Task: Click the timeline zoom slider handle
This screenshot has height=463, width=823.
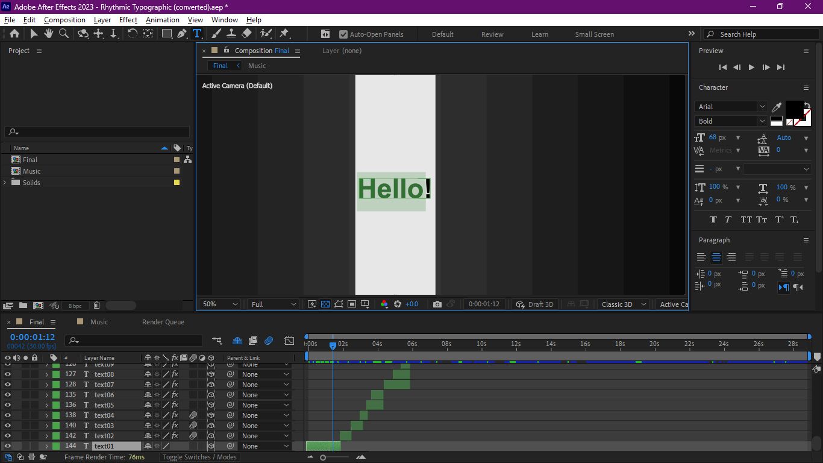Action: tap(323, 458)
